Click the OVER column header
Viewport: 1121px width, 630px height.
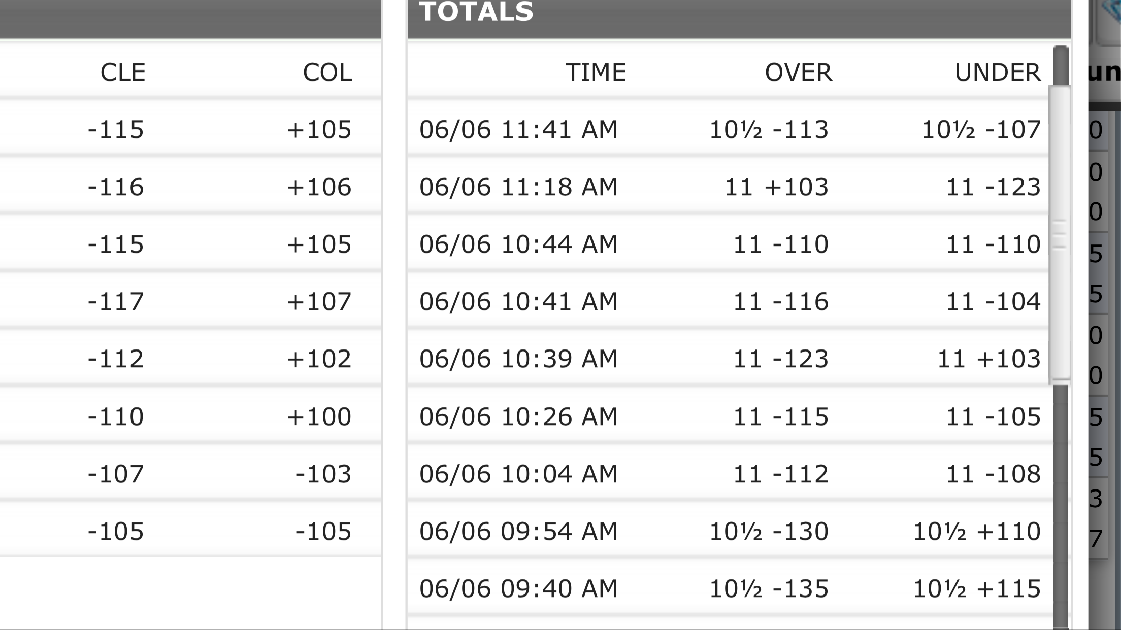799,73
